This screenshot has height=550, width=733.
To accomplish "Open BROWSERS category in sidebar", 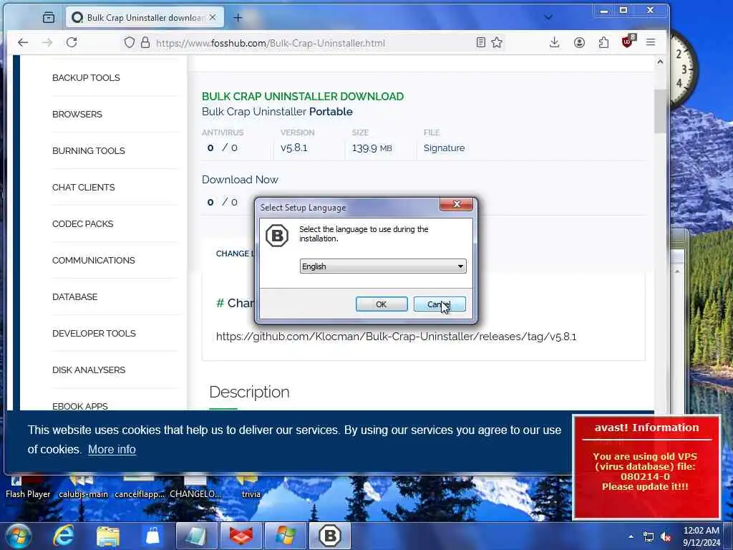I will (77, 114).
